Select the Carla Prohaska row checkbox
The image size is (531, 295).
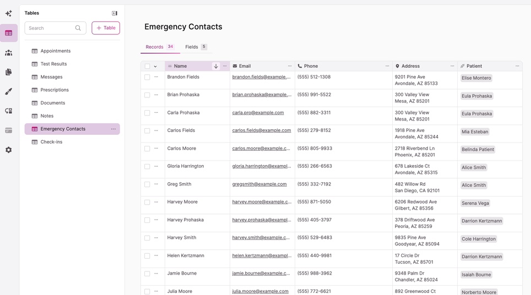[x=147, y=113]
